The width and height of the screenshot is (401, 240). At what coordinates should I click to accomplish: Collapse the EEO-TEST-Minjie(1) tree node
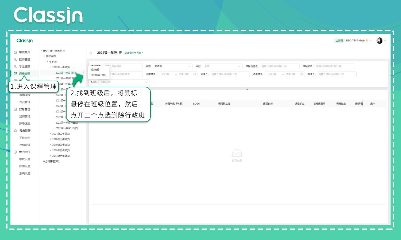click(41, 51)
